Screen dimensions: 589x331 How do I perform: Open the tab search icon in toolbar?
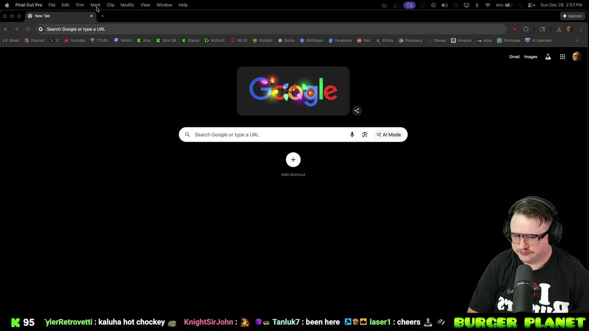(x=543, y=29)
